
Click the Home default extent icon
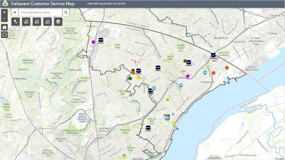click(x=4, y=27)
